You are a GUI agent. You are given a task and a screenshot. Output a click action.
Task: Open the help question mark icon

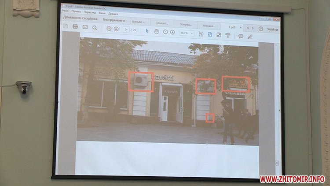click(261, 29)
